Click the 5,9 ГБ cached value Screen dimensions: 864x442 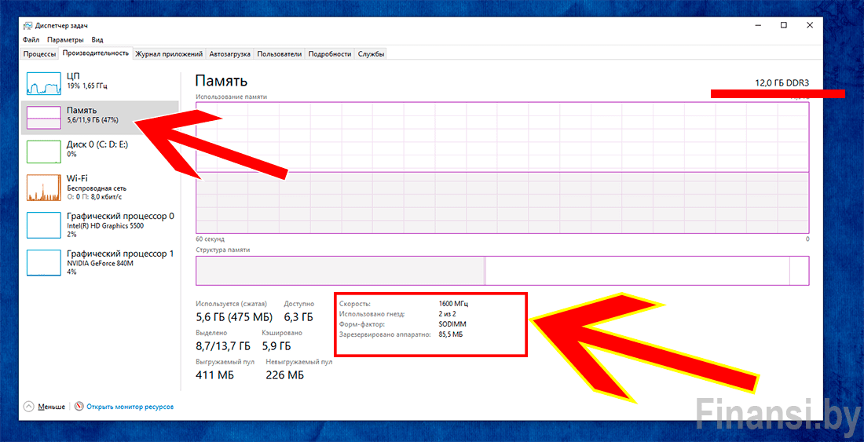coord(277,346)
